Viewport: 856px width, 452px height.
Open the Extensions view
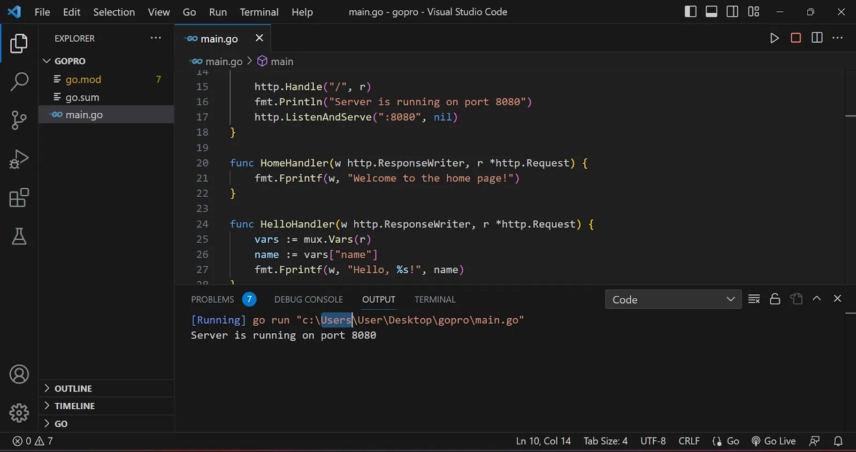coord(19,198)
